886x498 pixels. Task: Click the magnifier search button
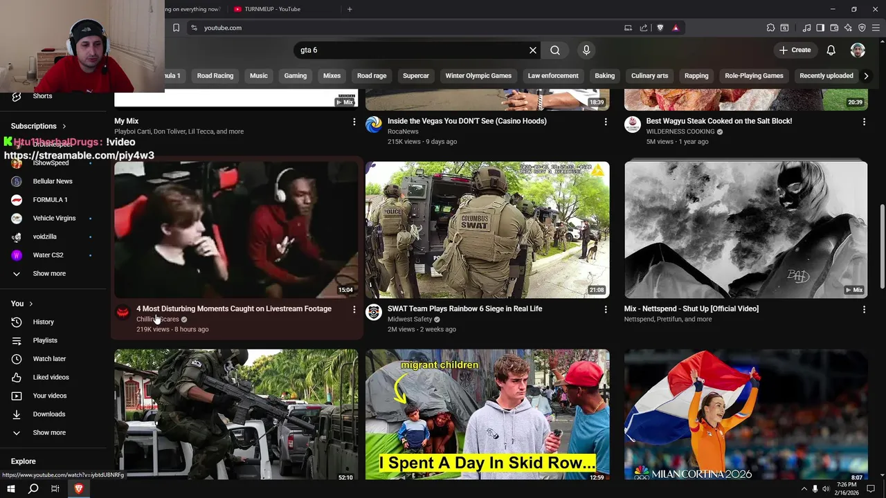(555, 50)
